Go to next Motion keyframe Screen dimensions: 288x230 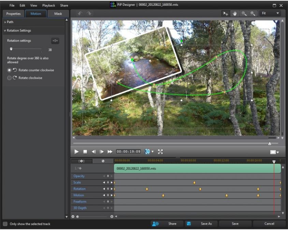tap(112, 195)
